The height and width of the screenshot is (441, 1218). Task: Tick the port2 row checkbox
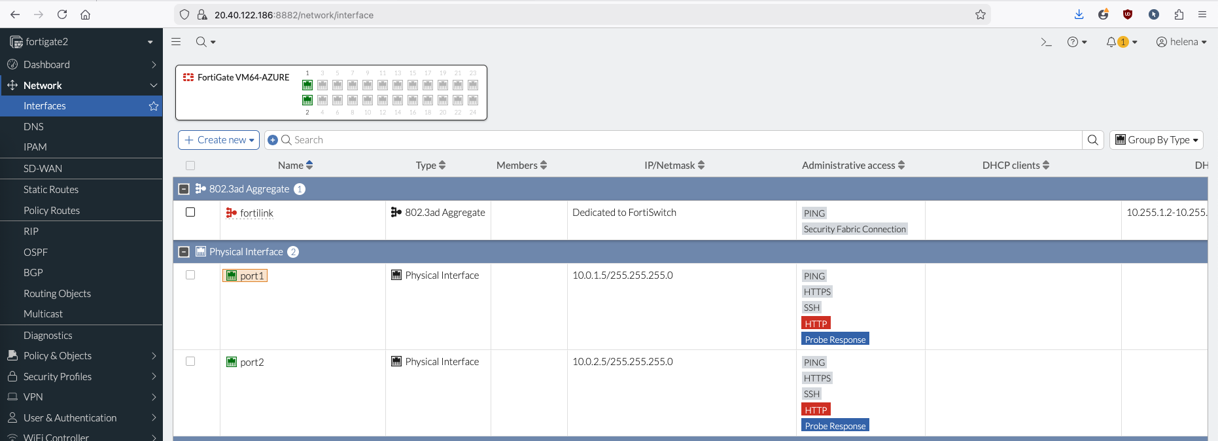point(190,361)
